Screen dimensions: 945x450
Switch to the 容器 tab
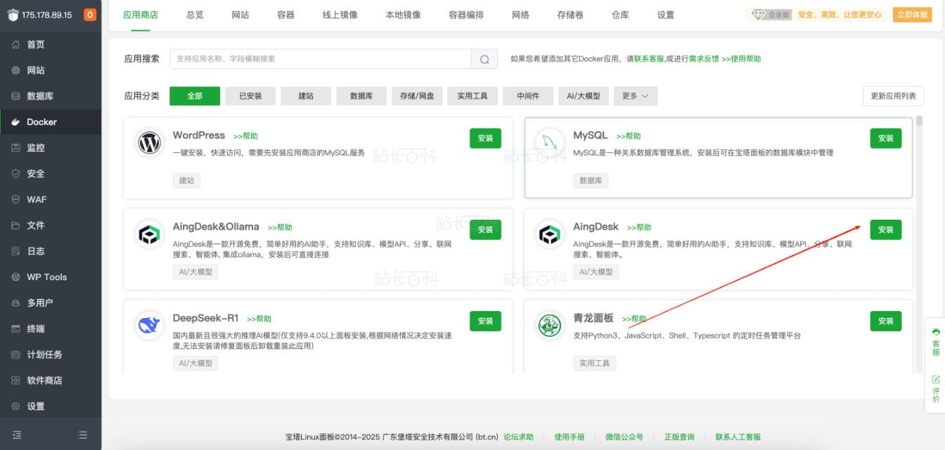(285, 15)
